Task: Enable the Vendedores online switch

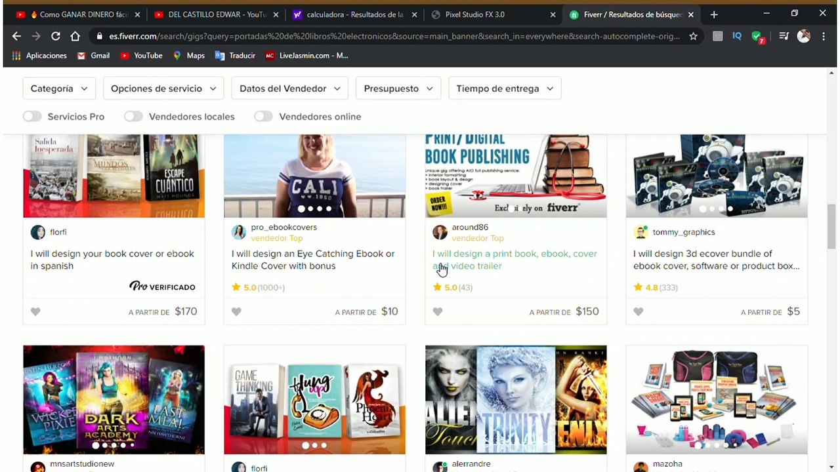Action: pyautogui.click(x=263, y=117)
